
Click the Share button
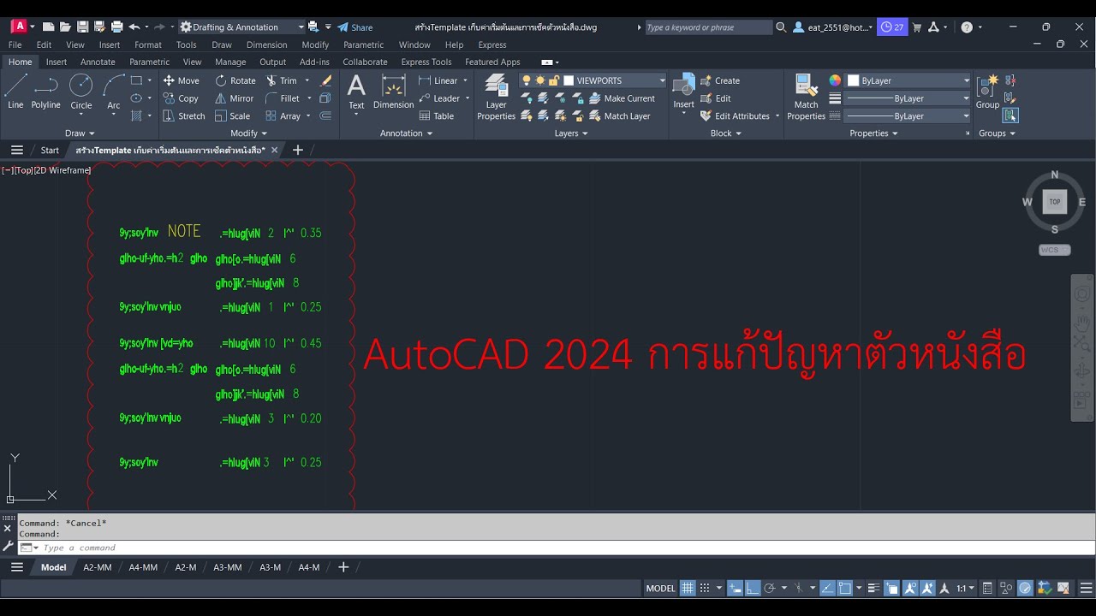click(x=355, y=27)
